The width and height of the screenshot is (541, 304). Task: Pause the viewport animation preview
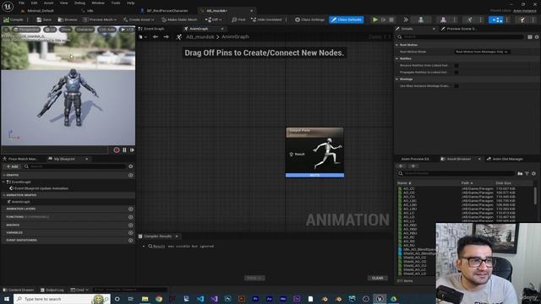[x=124, y=150]
